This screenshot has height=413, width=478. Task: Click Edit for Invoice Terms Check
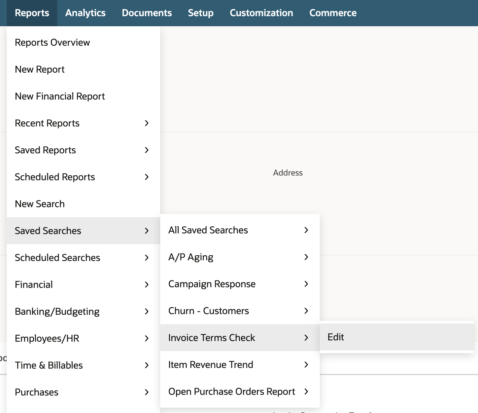tap(397, 337)
